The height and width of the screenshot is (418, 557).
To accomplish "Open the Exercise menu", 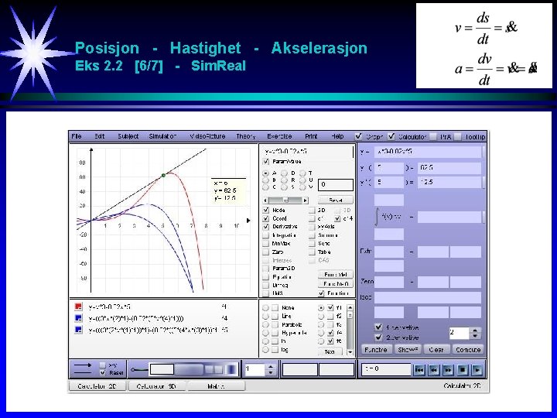I will [x=279, y=136].
